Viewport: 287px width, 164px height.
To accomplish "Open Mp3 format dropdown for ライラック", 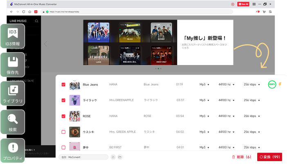I will coord(204,100).
